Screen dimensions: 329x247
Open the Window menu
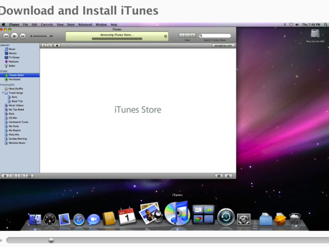pyautogui.click(x=101, y=24)
